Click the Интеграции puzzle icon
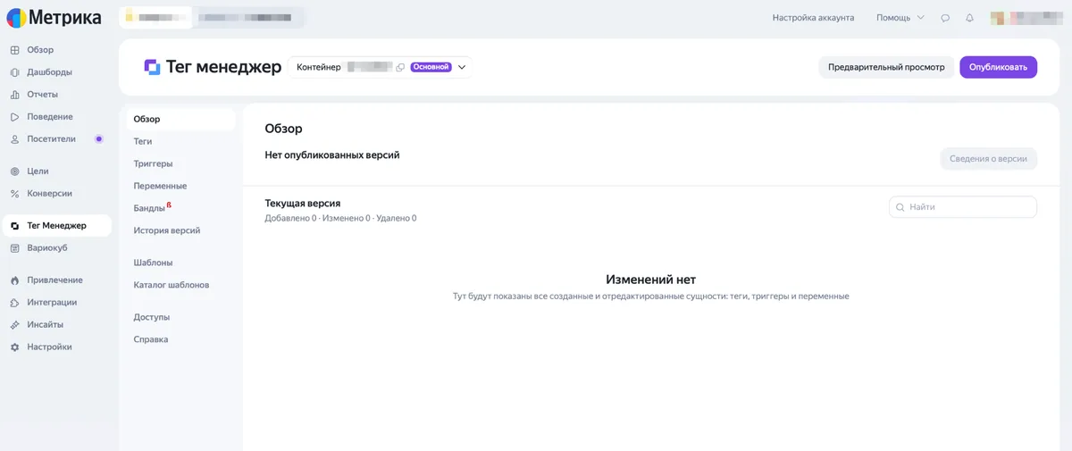The width and height of the screenshot is (1072, 451). point(14,303)
